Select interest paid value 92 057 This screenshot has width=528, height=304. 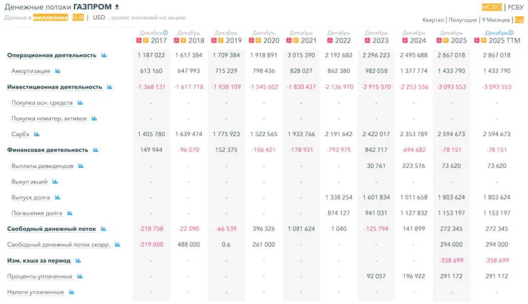point(376,276)
